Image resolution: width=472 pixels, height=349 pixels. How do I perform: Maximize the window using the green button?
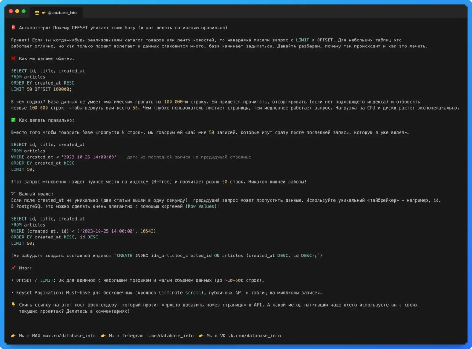pyautogui.click(x=24, y=11)
